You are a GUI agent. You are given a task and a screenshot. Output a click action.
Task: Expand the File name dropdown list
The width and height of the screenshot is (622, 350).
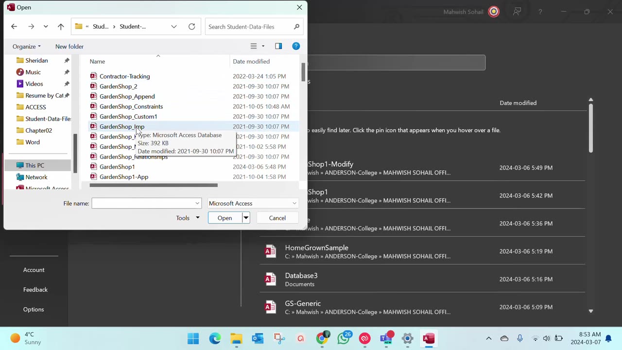(x=197, y=203)
